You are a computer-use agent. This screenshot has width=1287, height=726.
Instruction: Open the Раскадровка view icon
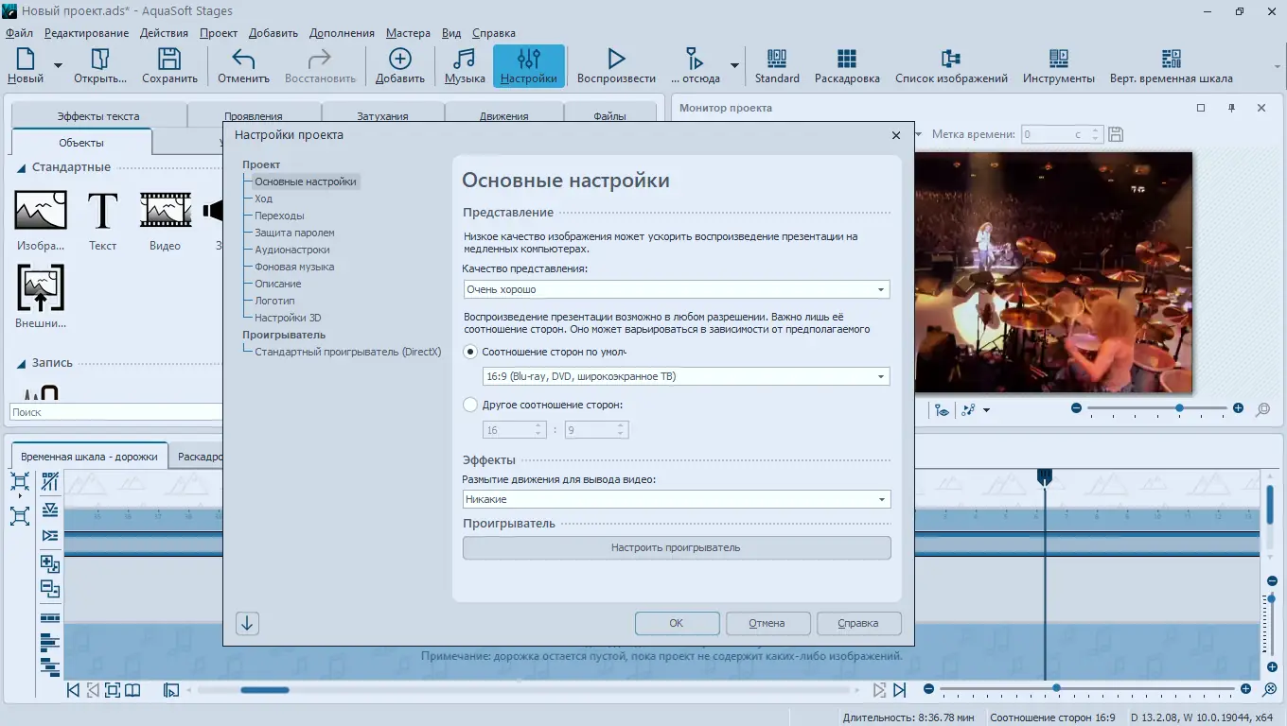(x=847, y=59)
